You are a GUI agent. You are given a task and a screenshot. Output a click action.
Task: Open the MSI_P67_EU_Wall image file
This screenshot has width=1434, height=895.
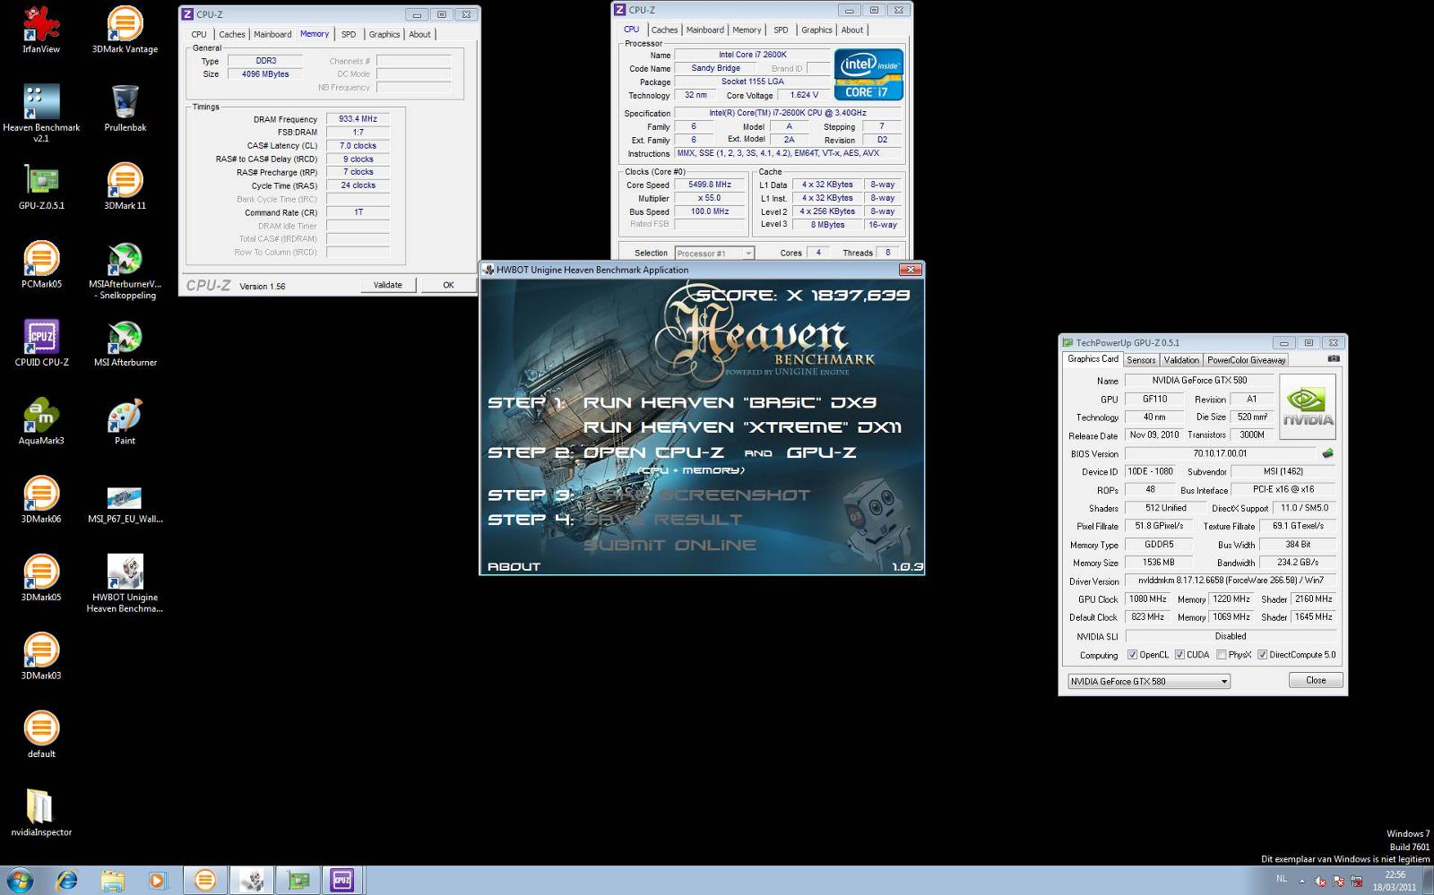tap(125, 504)
